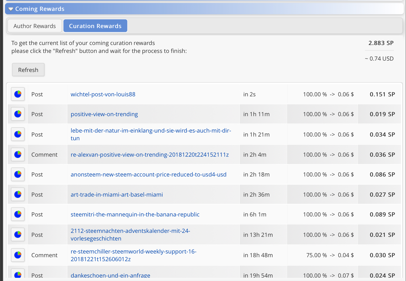Image resolution: width=406 pixels, height=281 pixels.
Task: Switch to the Author Rewards tab
Action: coord(35,26)
